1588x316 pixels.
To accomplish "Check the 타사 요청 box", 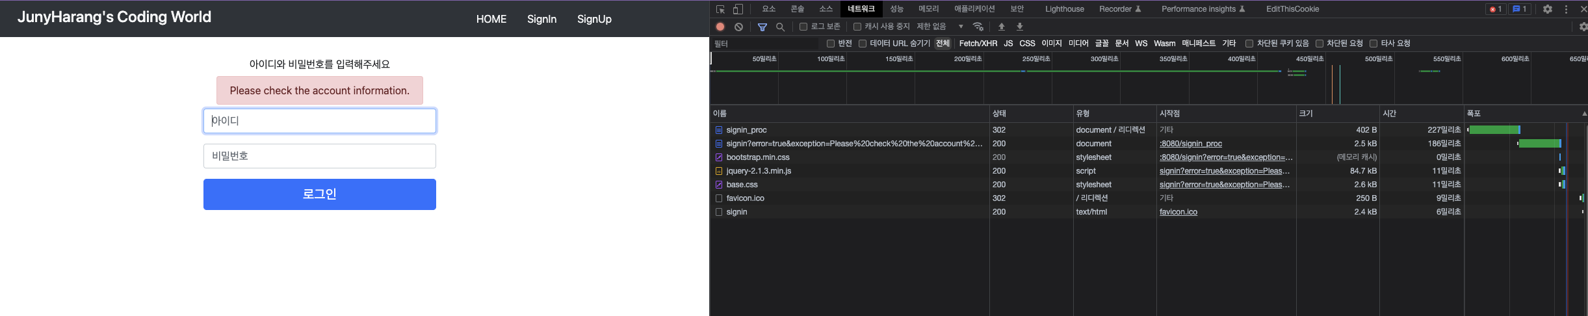I will pyautogui.click(x=1373, y=44).
